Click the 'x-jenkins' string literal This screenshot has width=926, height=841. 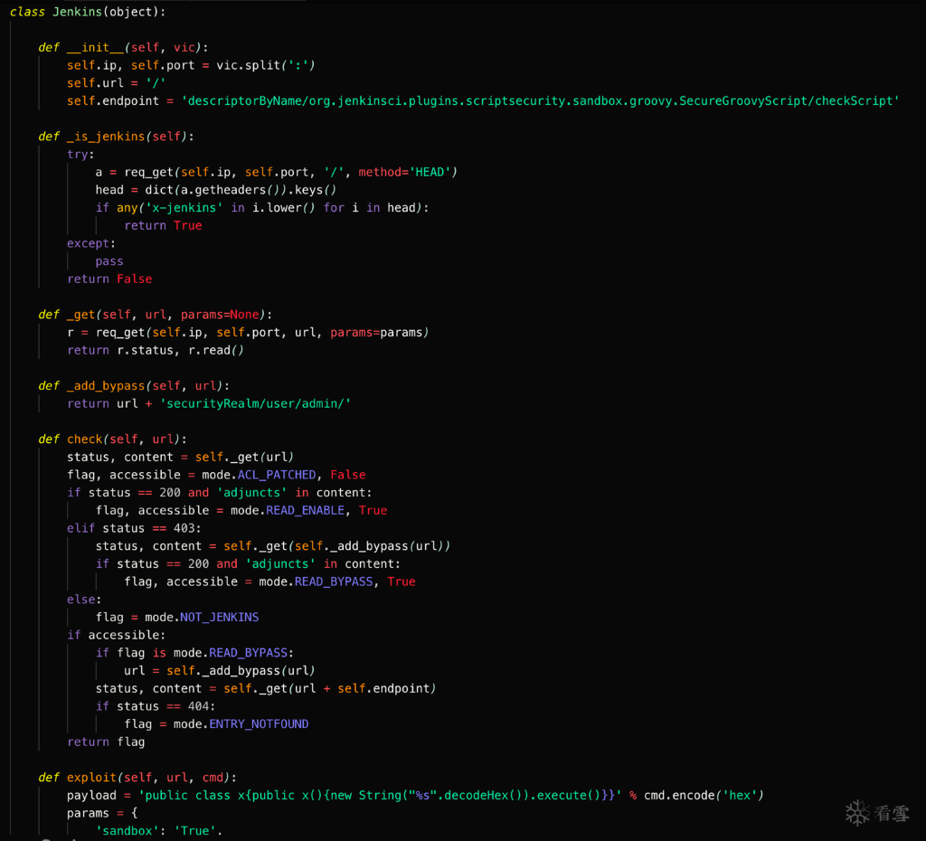[x=184, y=208]
